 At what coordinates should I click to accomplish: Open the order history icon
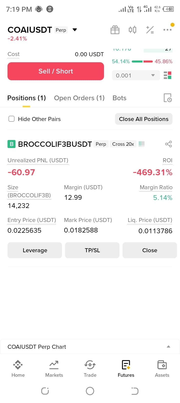[x=167, y=98]
